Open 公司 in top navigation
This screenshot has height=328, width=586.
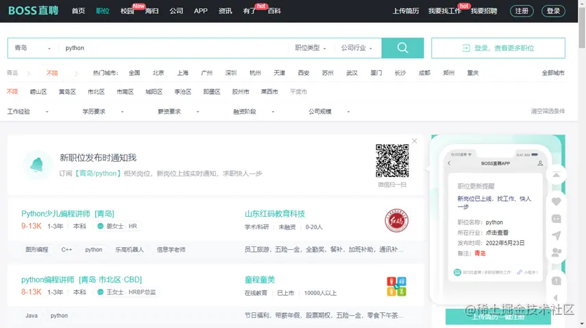click(176, 11)
